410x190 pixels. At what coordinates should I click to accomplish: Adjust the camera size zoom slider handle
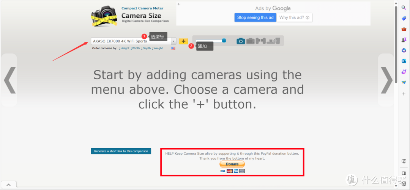click(x=224, y=41)
